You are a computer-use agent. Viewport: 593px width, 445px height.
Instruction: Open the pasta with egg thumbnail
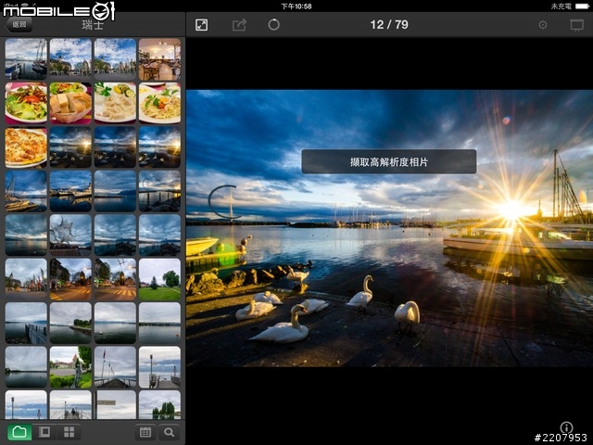(x=159, y=103)
